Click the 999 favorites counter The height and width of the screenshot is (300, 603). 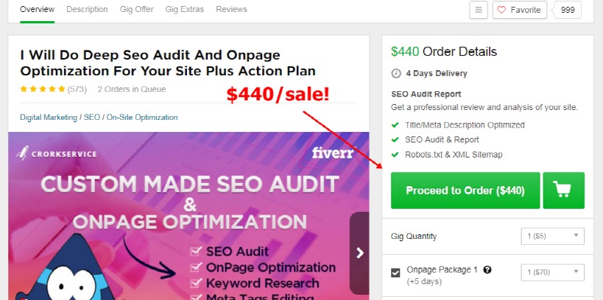pyautogui.click(x=568, y=10)
